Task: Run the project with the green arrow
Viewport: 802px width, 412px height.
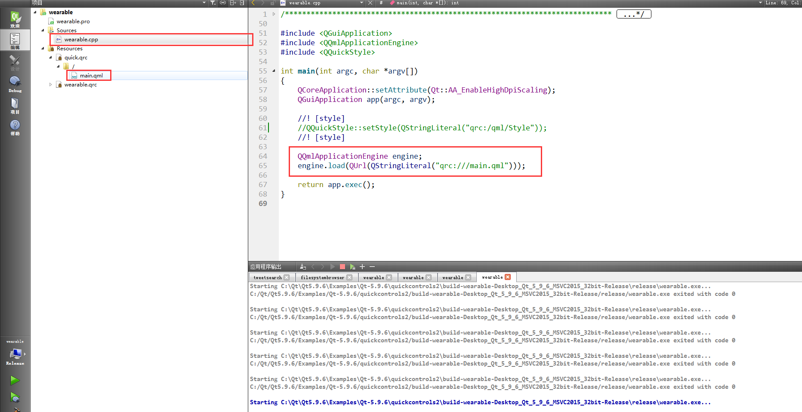Action: point(15,380)
